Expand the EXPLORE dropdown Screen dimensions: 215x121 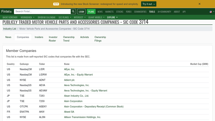click(112, 17)
